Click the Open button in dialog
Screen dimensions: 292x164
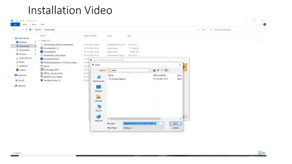[x=175, y=123]
